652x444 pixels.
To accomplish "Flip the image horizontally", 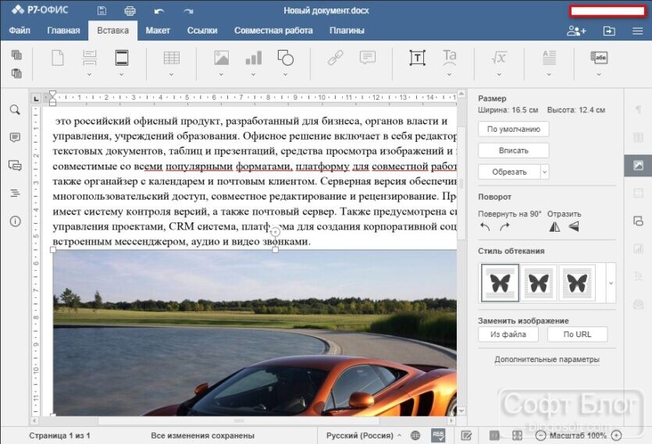I will tap(554, 226).
